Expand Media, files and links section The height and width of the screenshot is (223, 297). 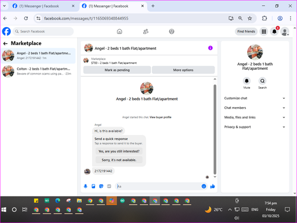255,117
